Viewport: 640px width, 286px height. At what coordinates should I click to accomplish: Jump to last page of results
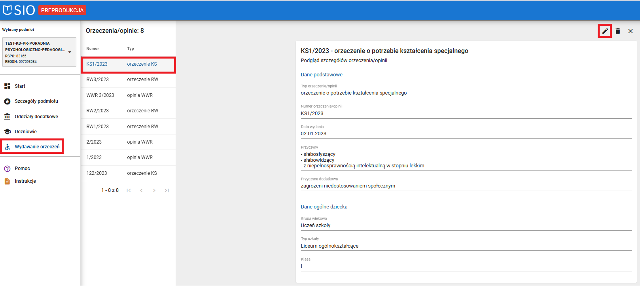(167, 191)
